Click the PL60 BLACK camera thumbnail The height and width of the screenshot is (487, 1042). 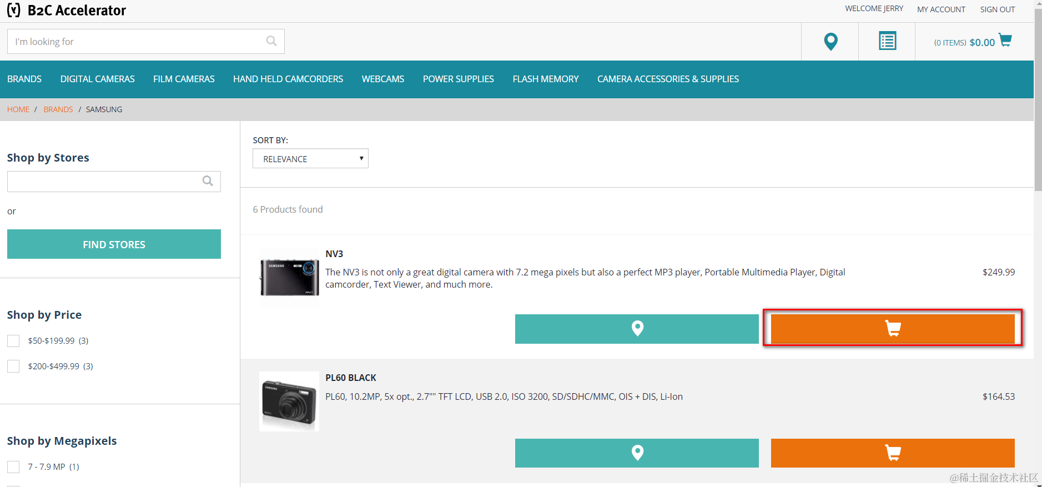289,401
